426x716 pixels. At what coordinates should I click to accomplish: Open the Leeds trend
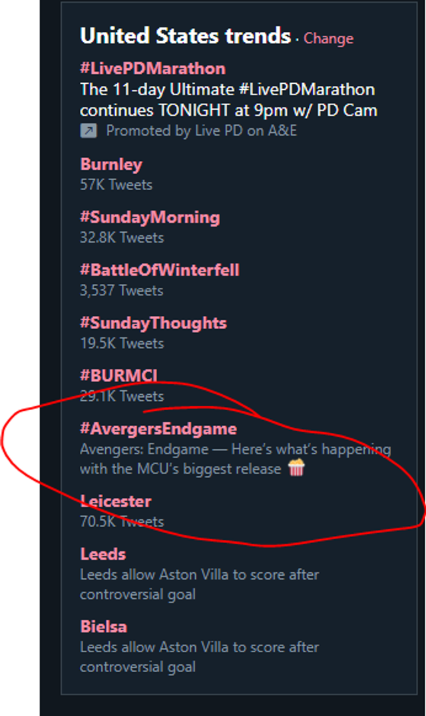point(103,554)
